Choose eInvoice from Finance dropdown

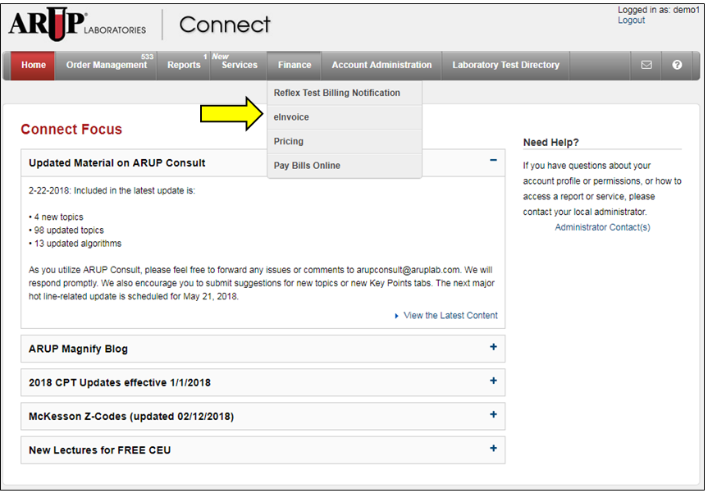(x=345, y=117)
